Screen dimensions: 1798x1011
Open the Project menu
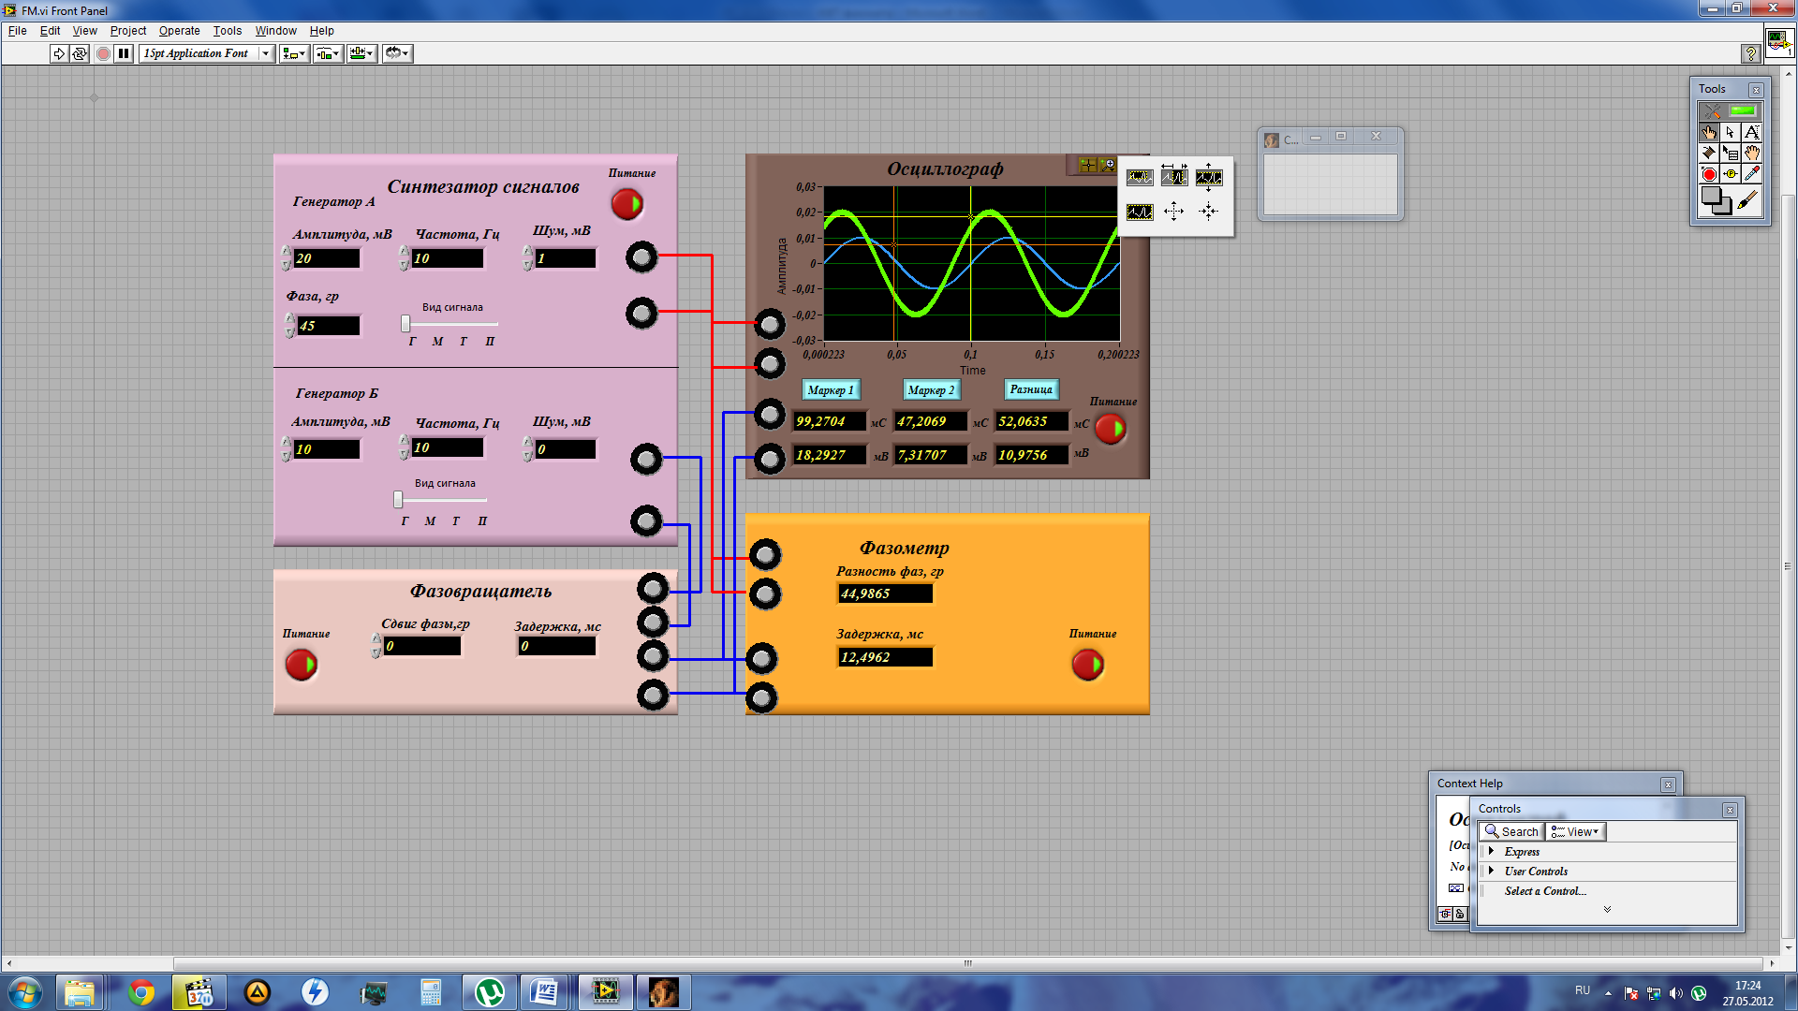point(128,31)
